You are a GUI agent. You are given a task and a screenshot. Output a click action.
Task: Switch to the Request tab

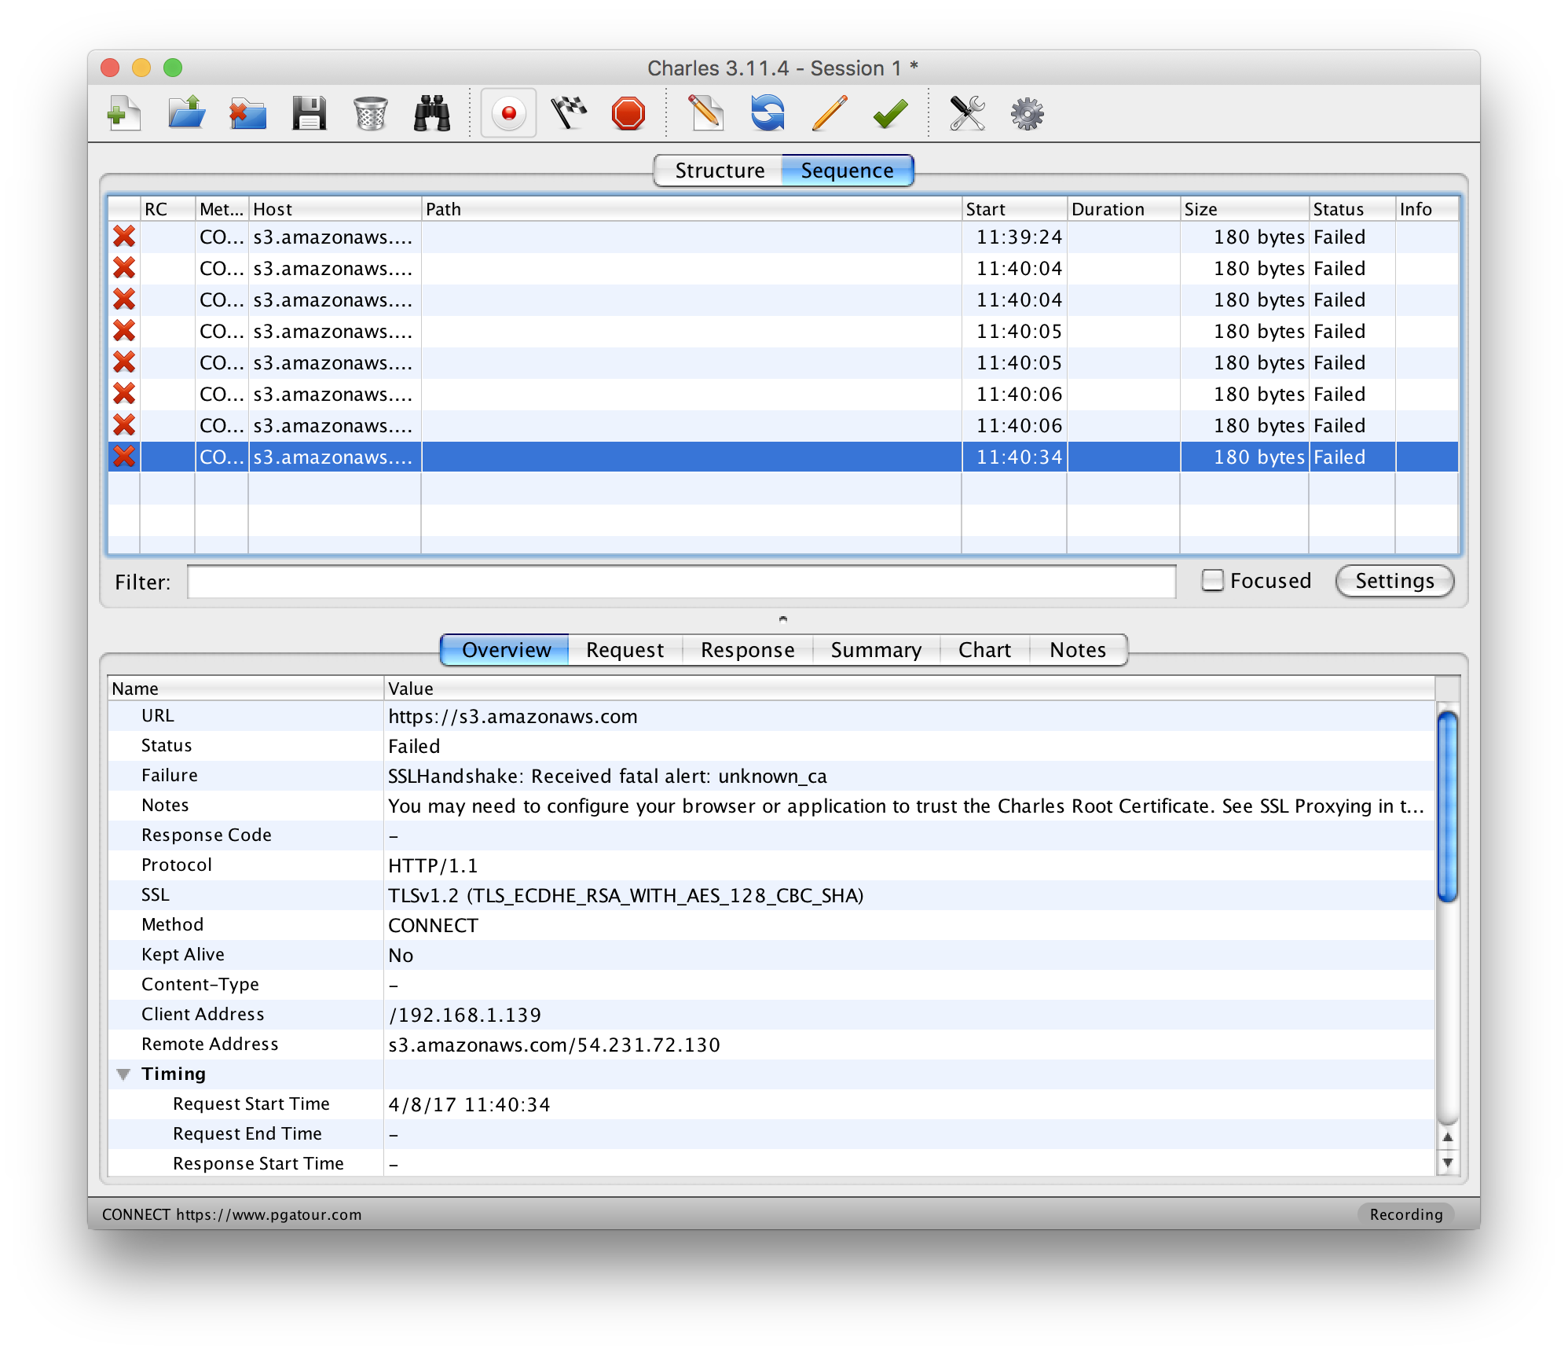[x=625, y=650]
